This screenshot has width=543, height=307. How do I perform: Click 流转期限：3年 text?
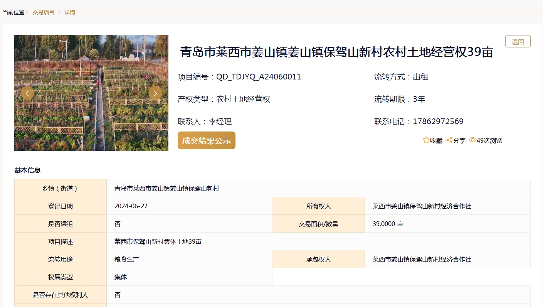[x=400, y=99]
